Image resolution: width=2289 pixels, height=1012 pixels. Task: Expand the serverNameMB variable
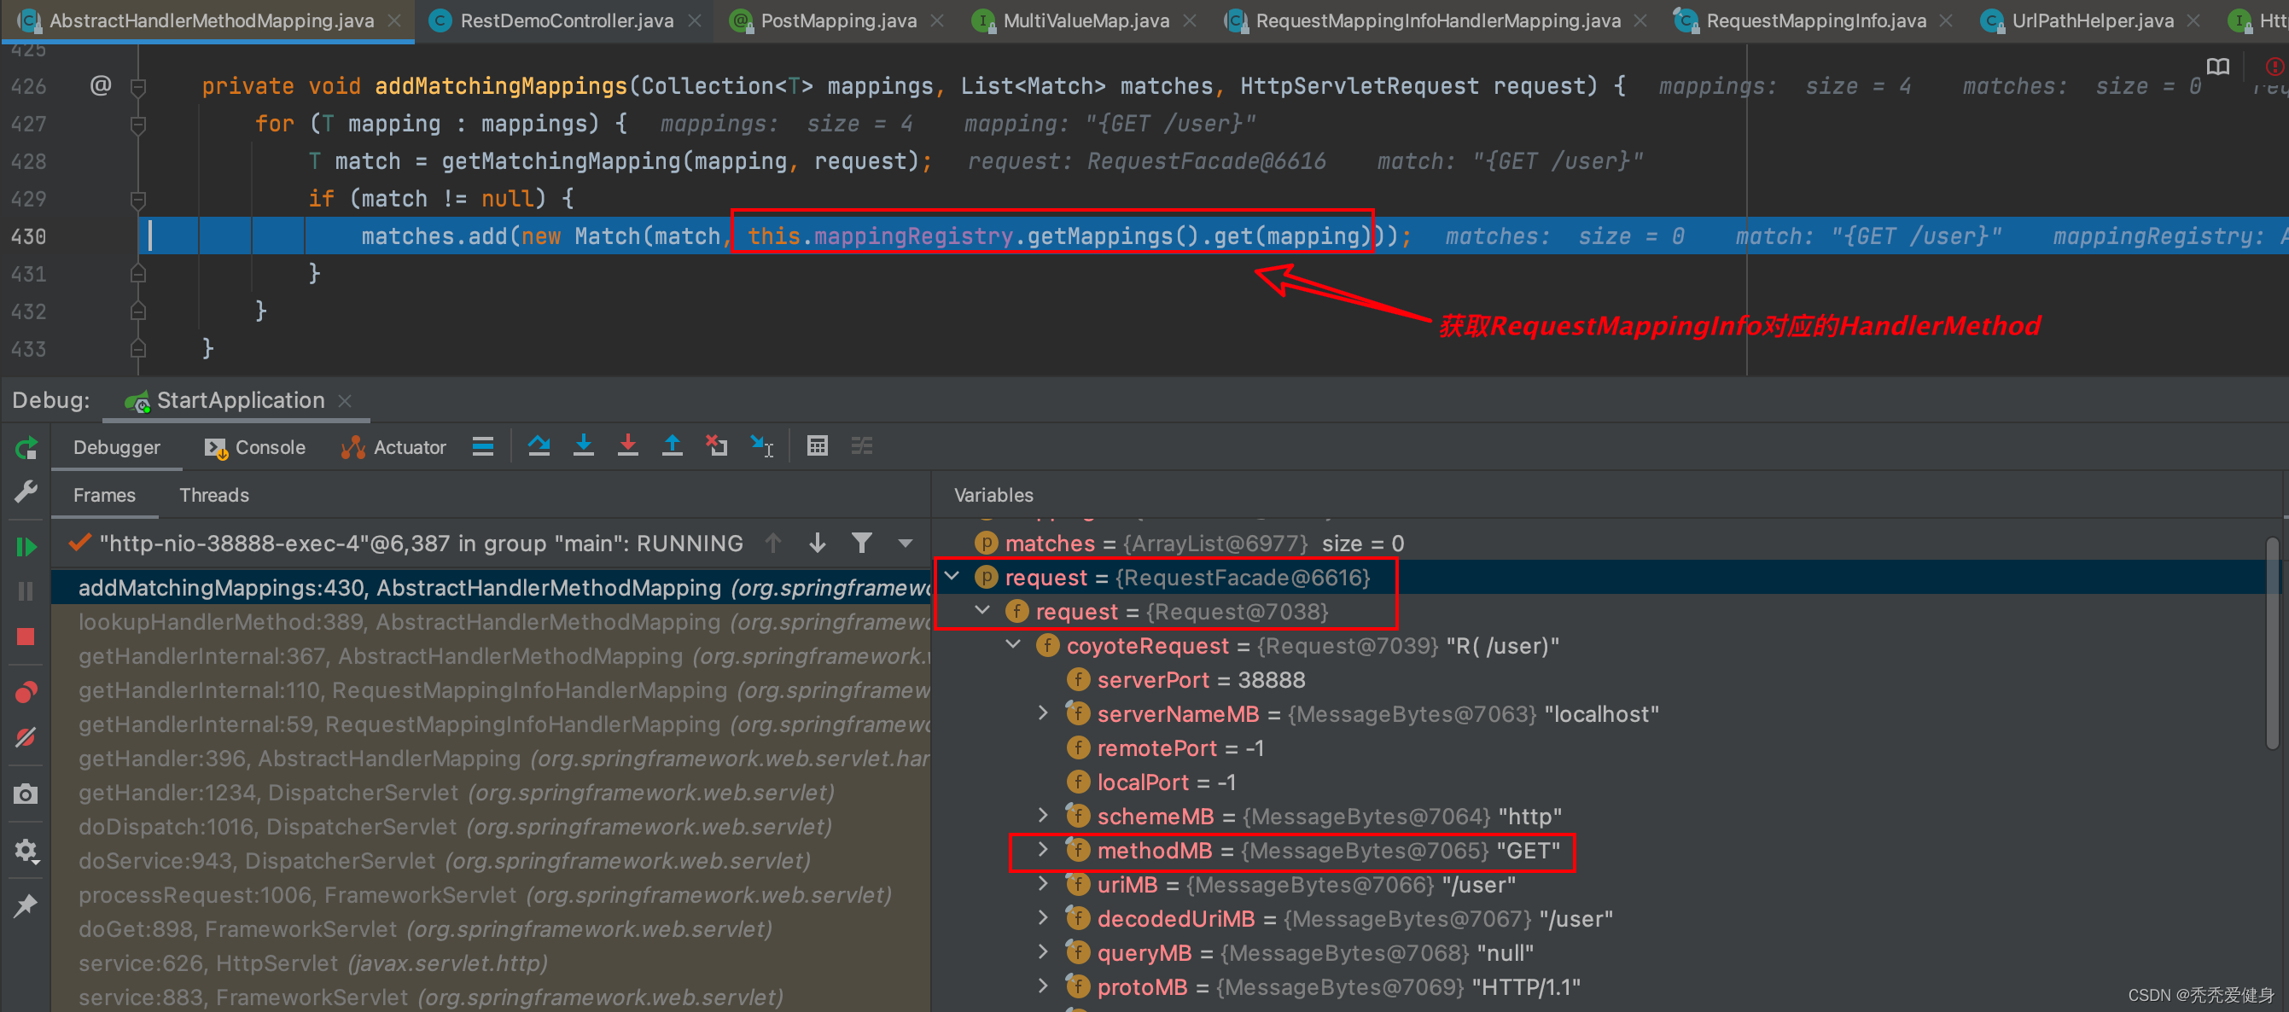coord(1043,712)
